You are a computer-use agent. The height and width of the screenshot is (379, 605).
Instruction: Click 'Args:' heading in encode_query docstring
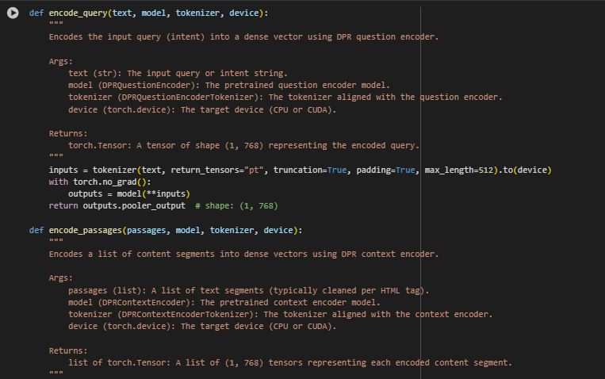click(x=60, y=61)
